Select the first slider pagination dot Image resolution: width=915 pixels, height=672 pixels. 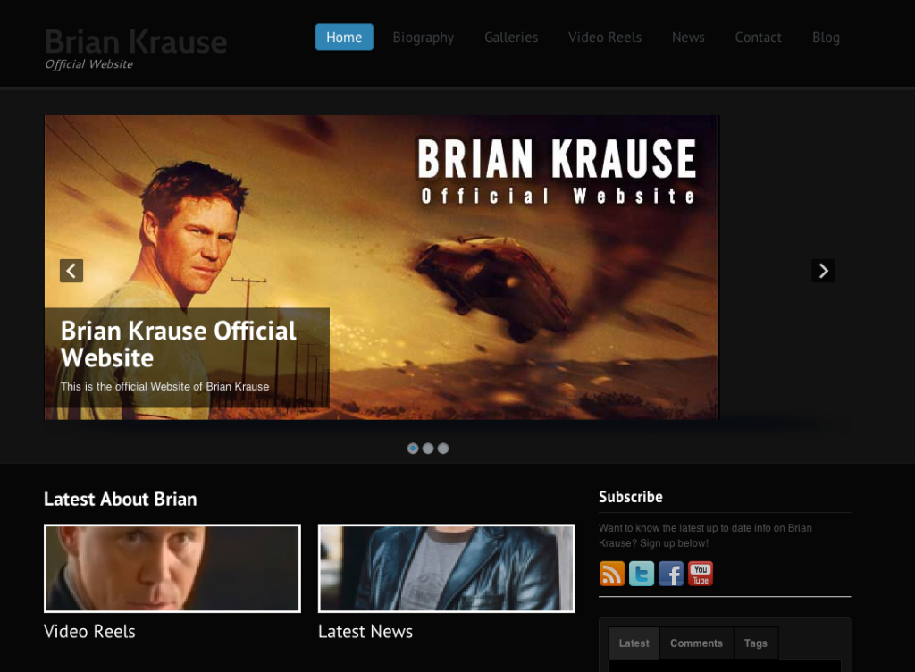(413, 448)
